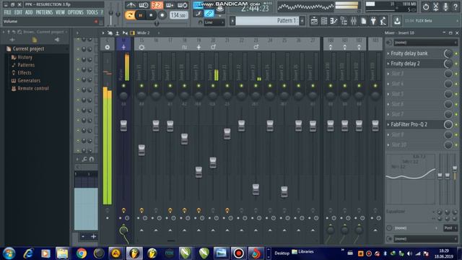Open the FILE menu
Image resolution: width=462 pixels, height=260 pixels.
(x=8, y=12)
